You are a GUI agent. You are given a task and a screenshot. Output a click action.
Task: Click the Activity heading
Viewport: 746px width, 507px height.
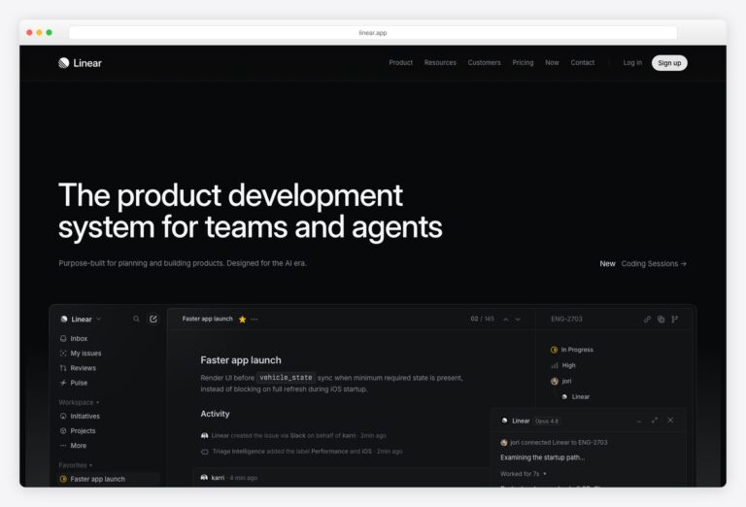215,414
